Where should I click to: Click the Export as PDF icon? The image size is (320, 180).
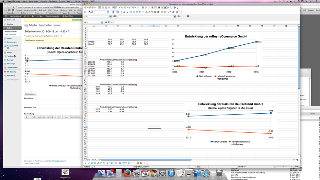103,7
